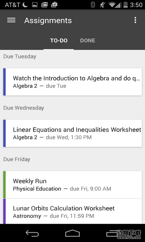Open the hamburger navigation menu
This screenshot has height=242, width=145.
point(11,20)
